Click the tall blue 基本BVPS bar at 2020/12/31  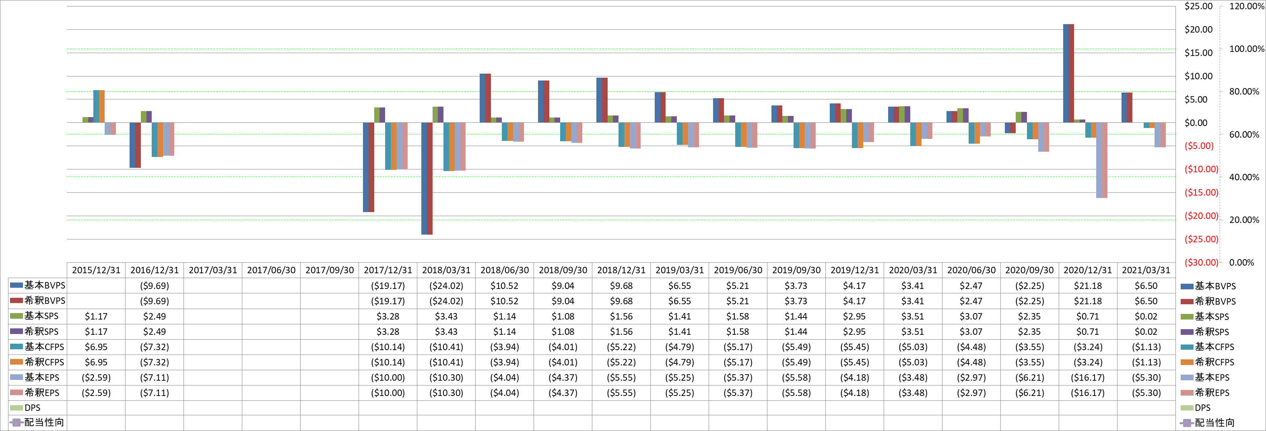pos(1066,73)
